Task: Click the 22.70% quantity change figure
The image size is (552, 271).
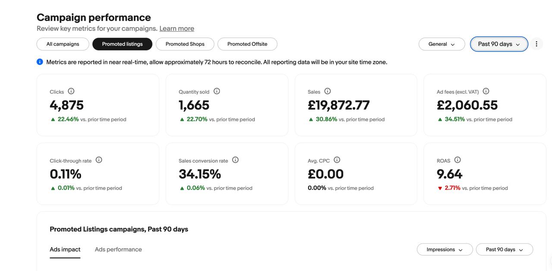Action: (x=197, y=119)
